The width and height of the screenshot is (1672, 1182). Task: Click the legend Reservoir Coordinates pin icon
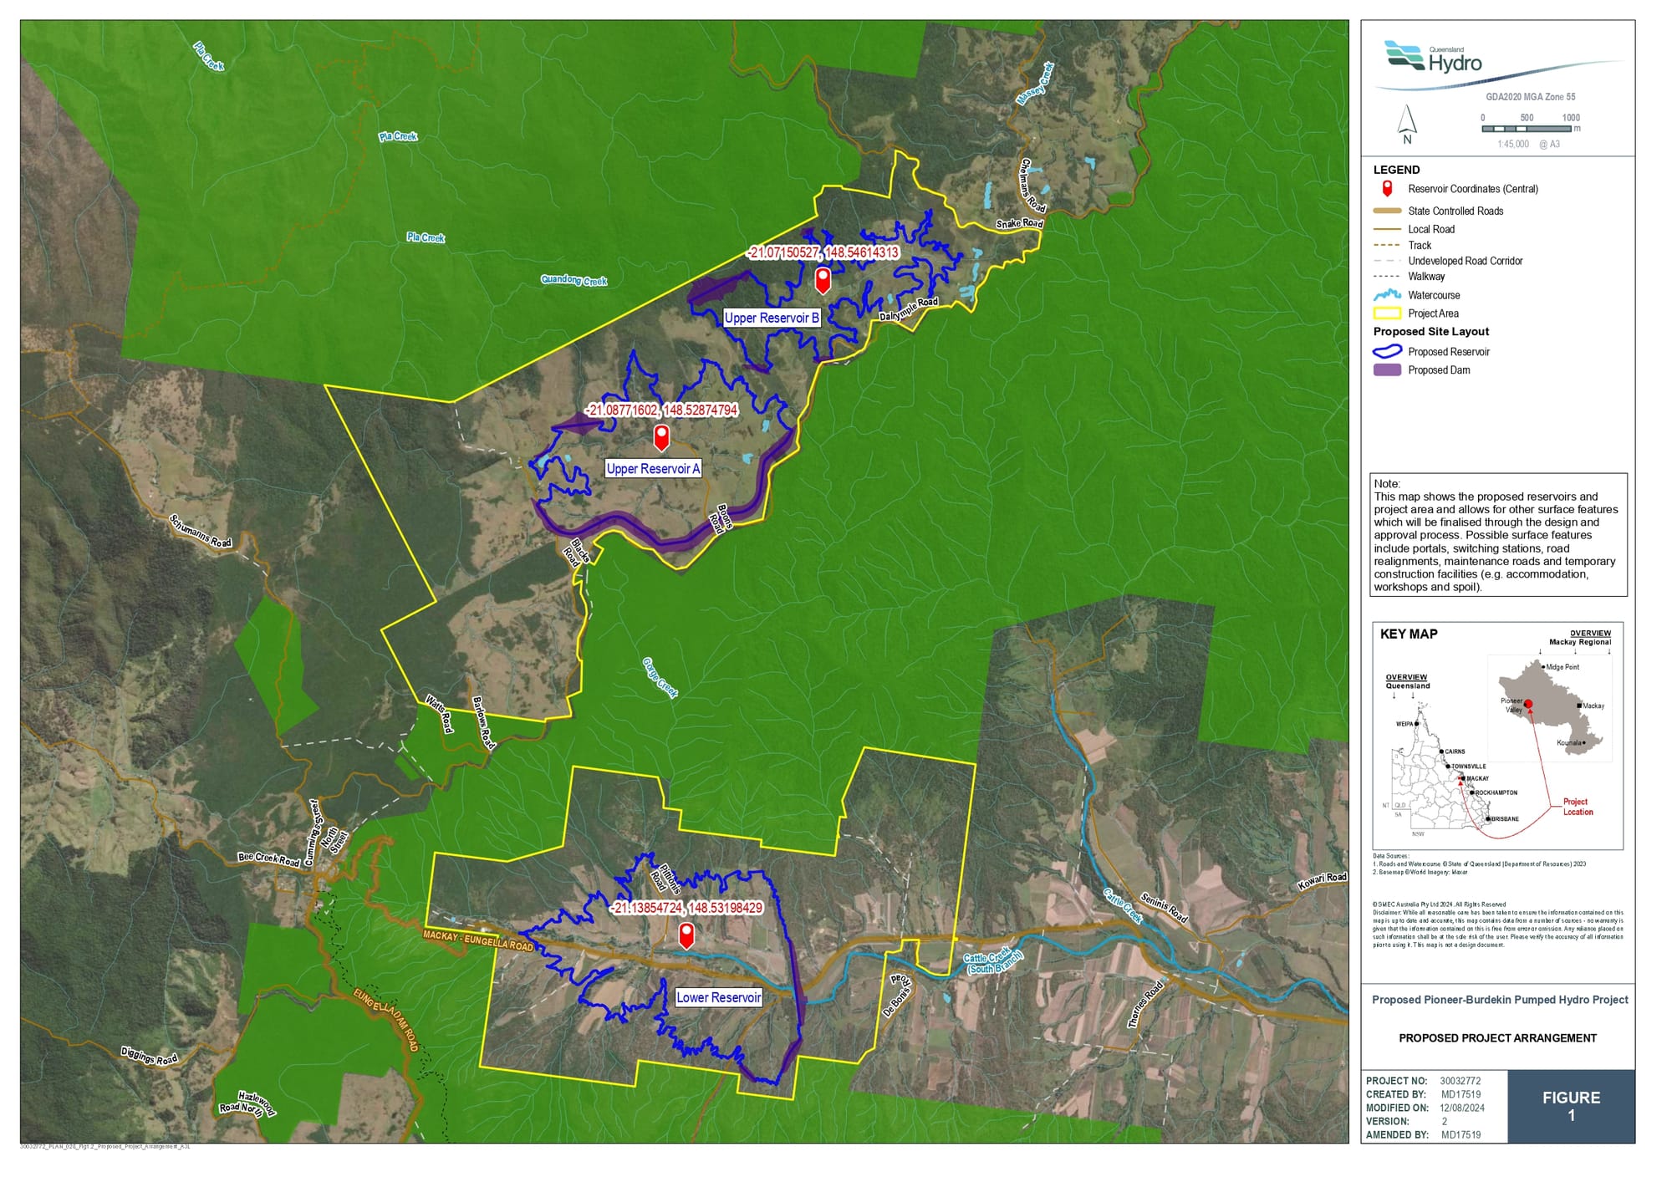1387,189
